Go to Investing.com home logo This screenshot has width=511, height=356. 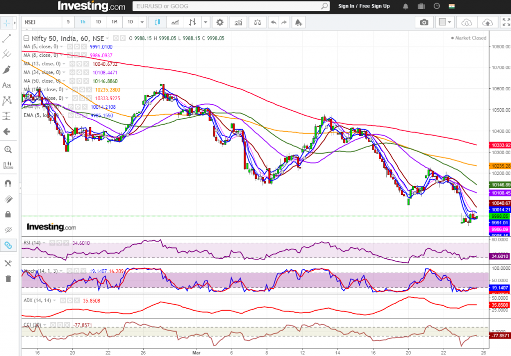click(x=91, y=6)
